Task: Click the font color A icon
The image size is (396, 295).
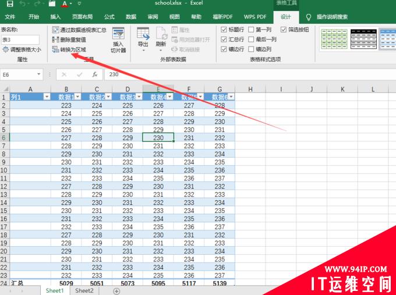Action: 65,3
